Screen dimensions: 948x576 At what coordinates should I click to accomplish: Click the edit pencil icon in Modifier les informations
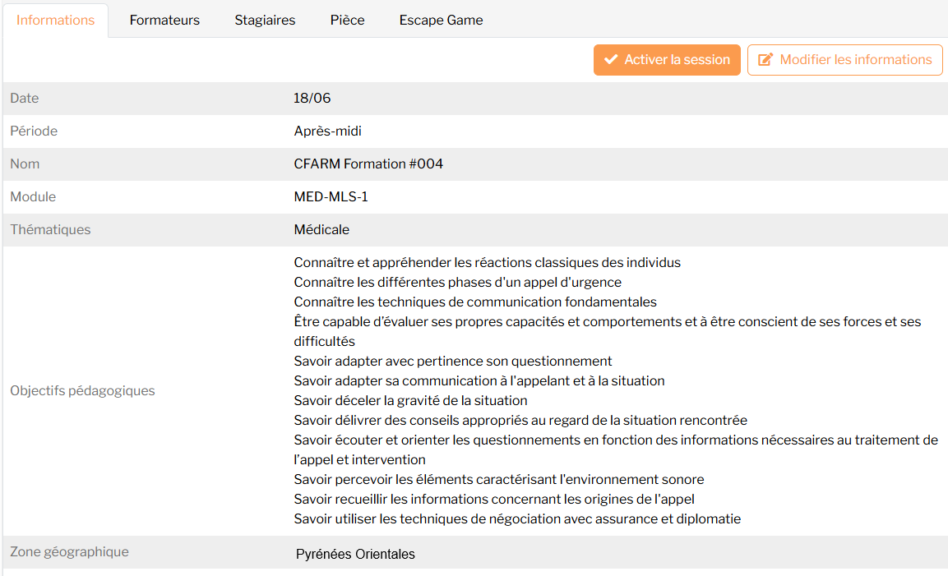coord(767,59)
